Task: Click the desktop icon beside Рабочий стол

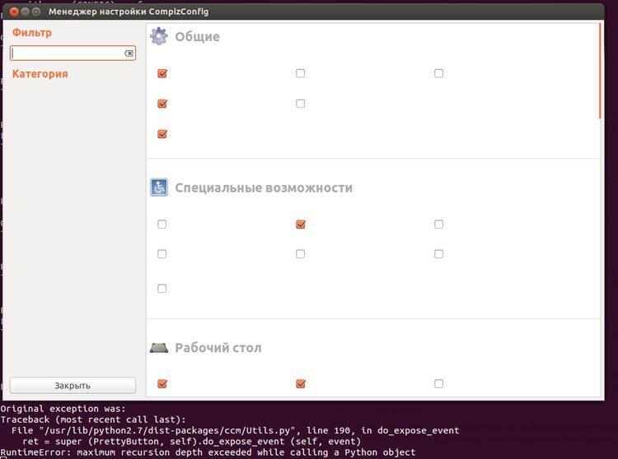Action: click(x=159, y=348)
